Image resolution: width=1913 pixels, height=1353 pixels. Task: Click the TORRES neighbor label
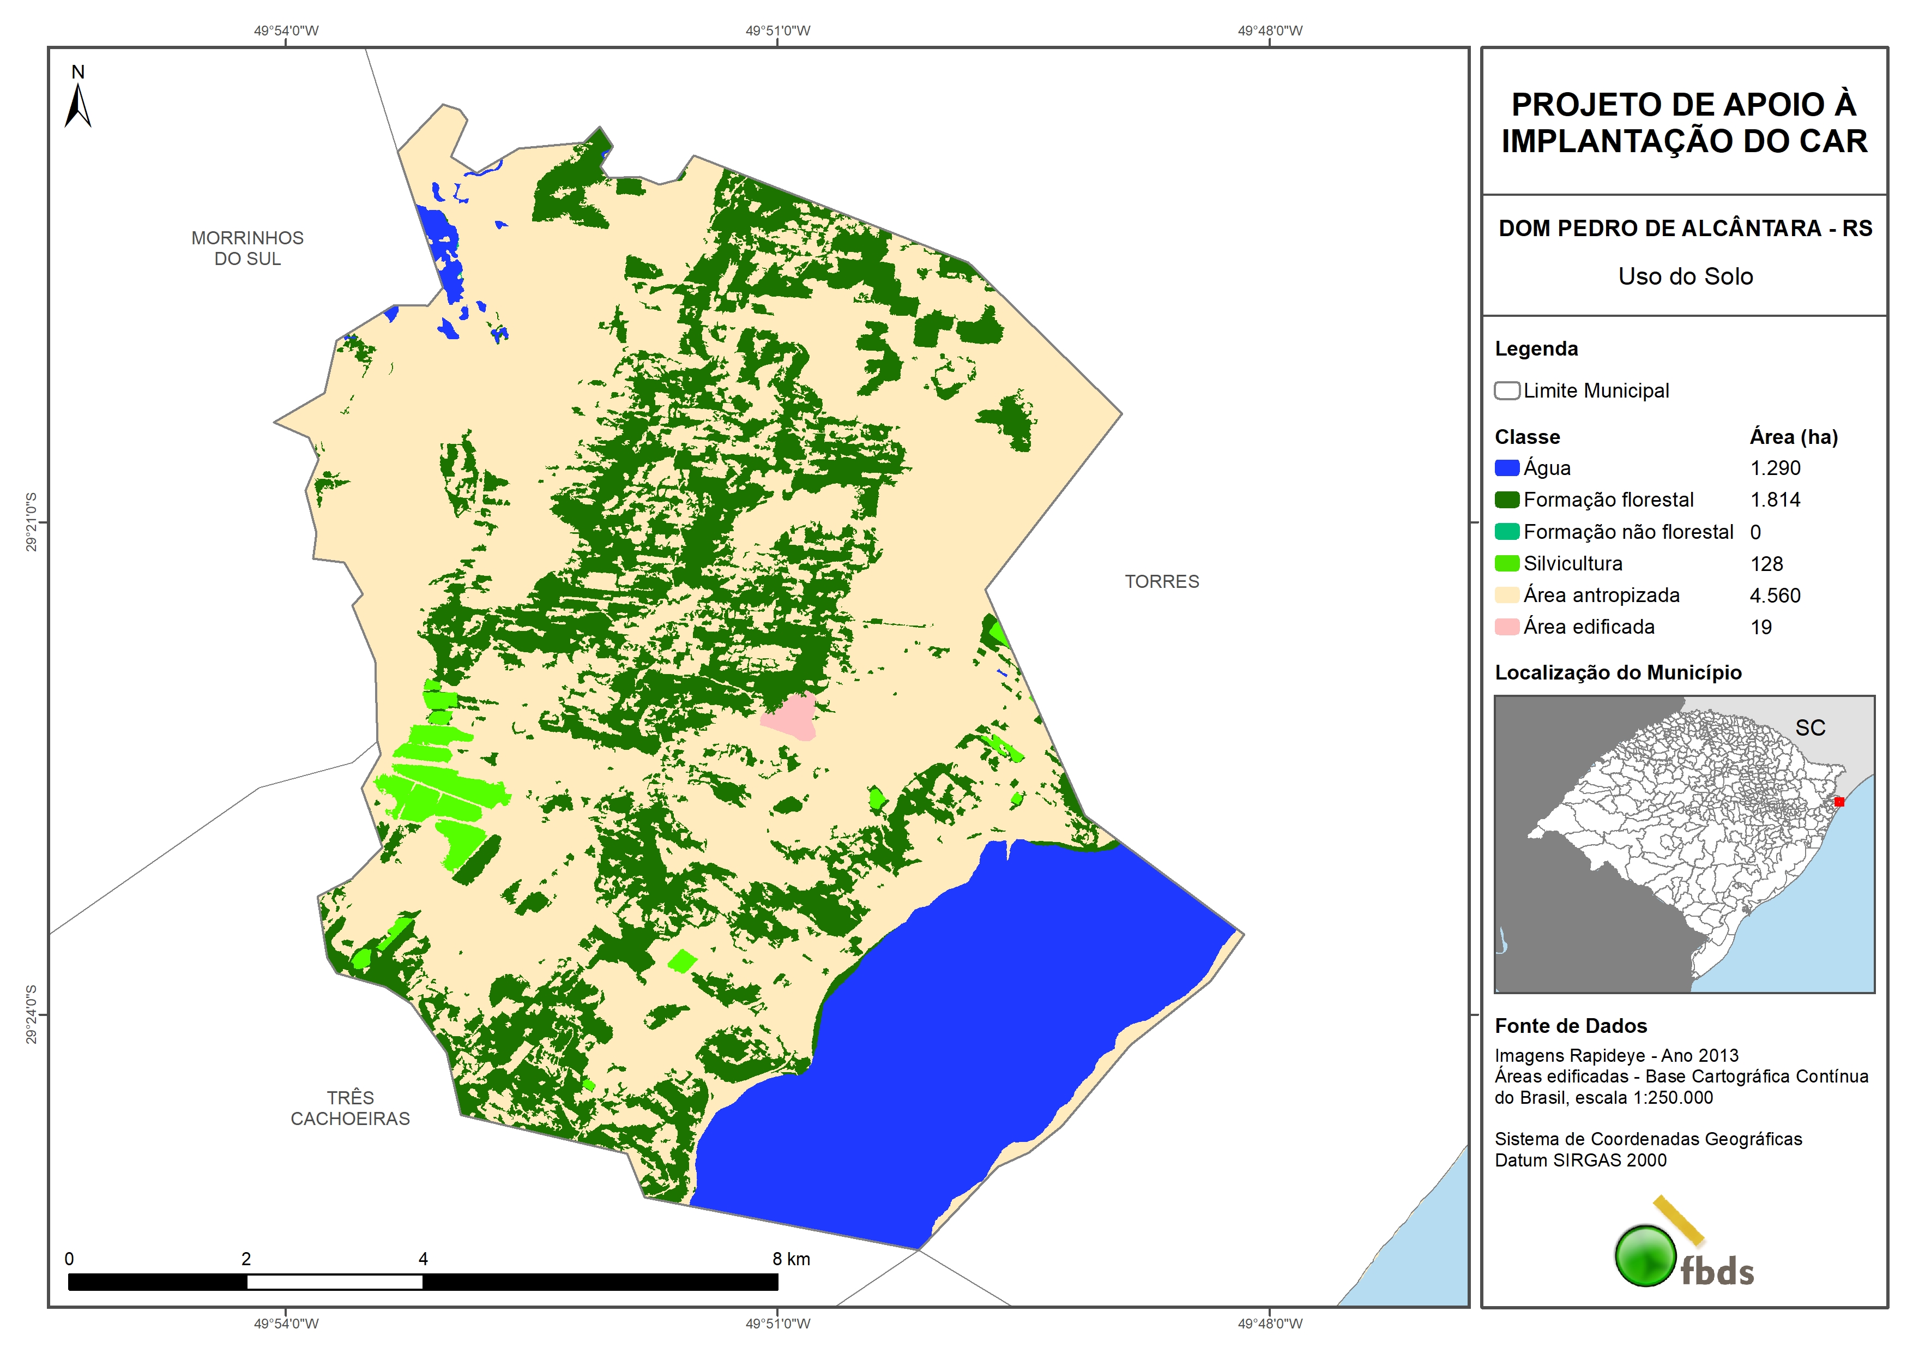(1161, 582)
